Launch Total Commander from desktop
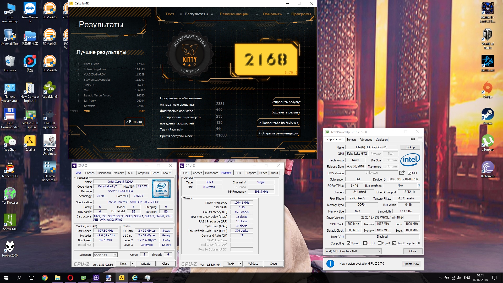This screenshot has width=503, height=283. 10,118
